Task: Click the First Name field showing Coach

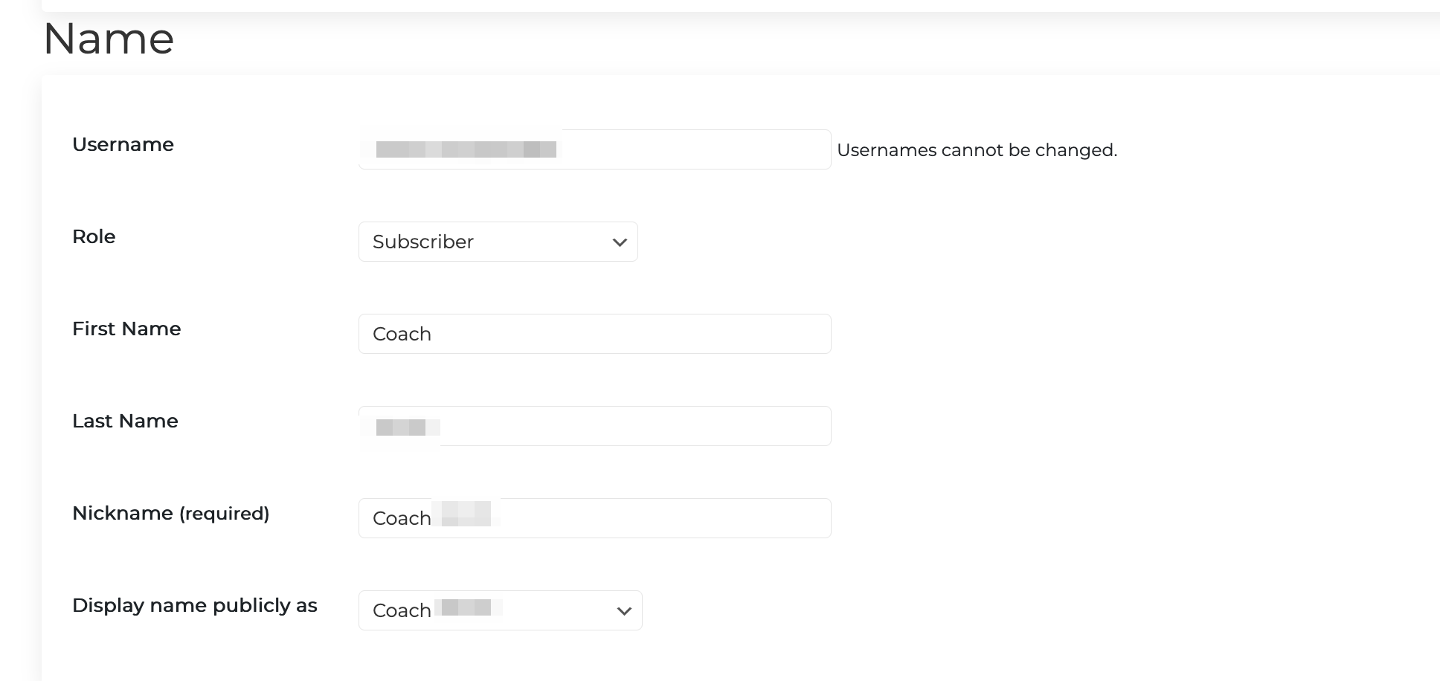Action: tap(594, 334)
